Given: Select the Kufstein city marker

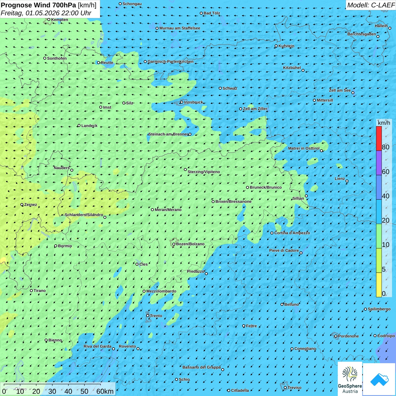Looking at the screenshot, I should coord(276,46).
